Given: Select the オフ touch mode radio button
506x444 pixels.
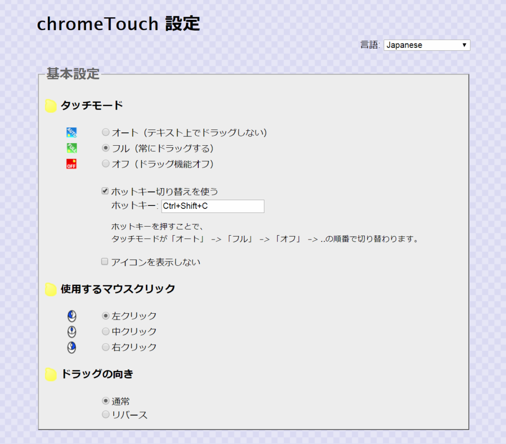Looking at the screenshot, I should pos(105,163).
